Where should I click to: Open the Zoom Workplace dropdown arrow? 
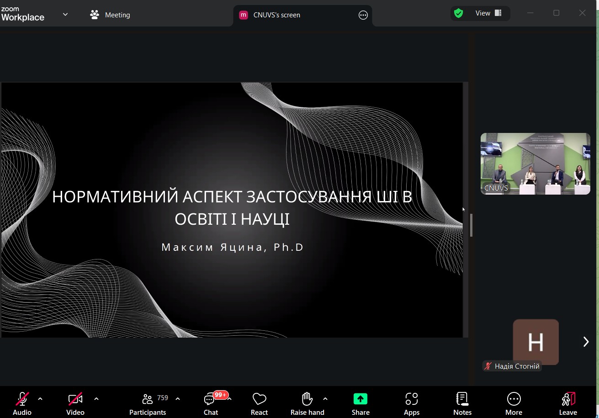[65, 14]
